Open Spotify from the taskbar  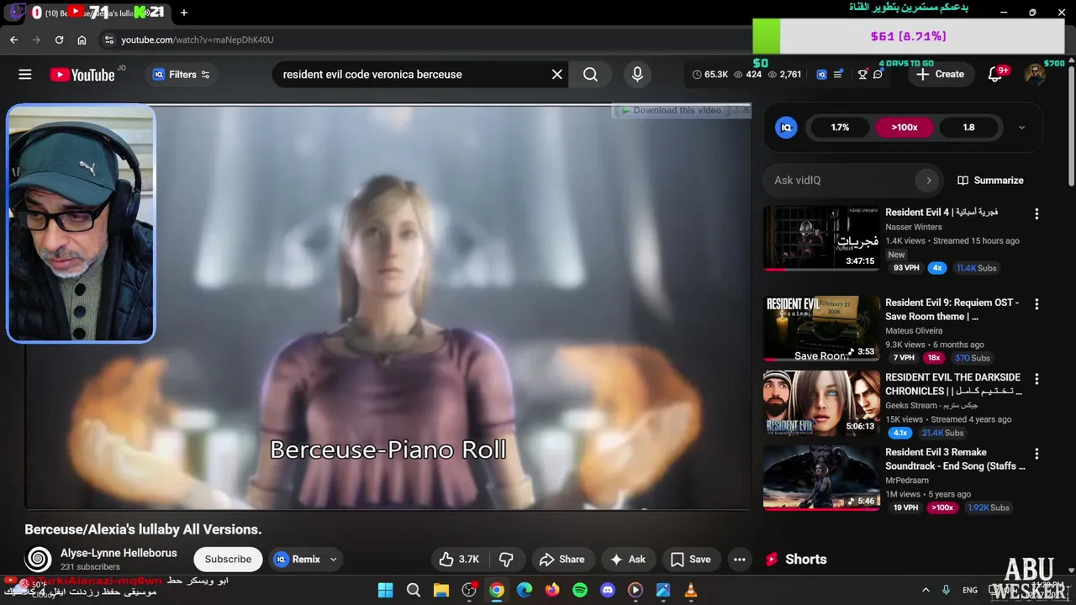tap(580, 590)
